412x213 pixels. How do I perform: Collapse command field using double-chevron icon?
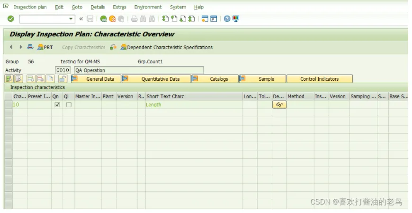pyautogui.click(x=81, y=19)
